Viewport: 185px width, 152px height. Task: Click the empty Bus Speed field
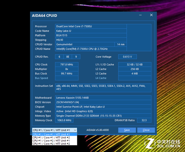pos(67,78)
